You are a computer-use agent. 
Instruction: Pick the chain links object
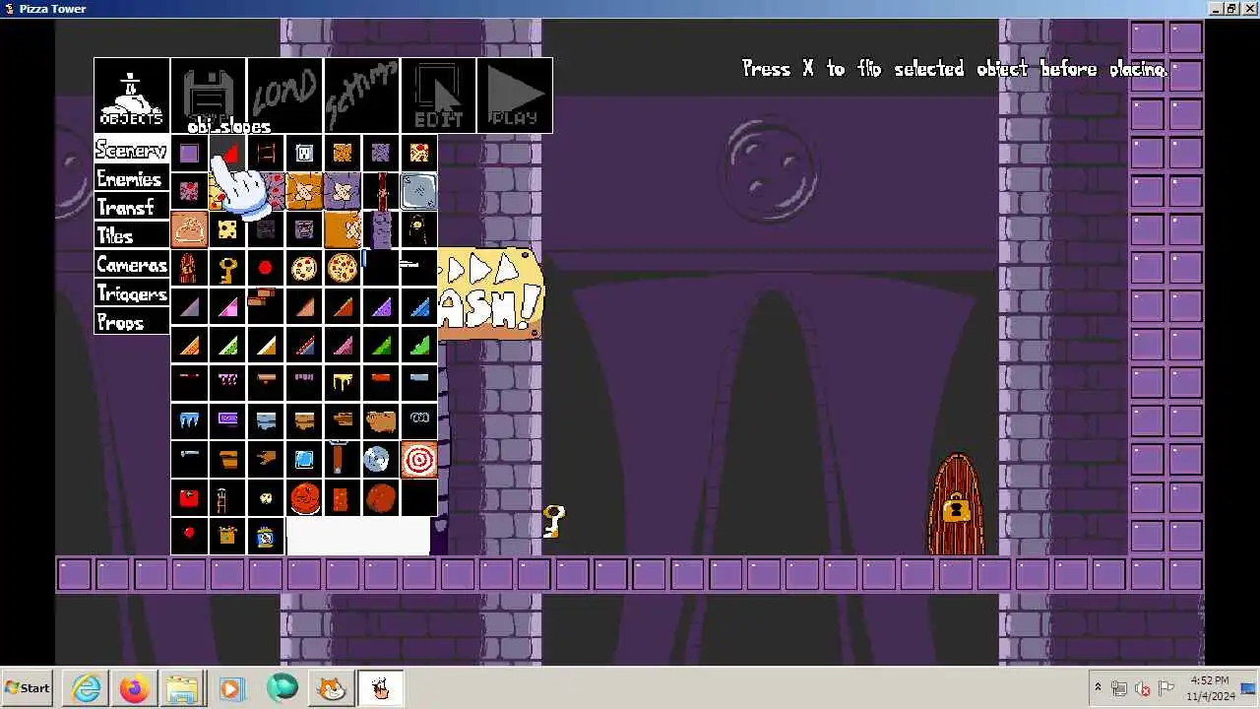click(x=419, y=420)
